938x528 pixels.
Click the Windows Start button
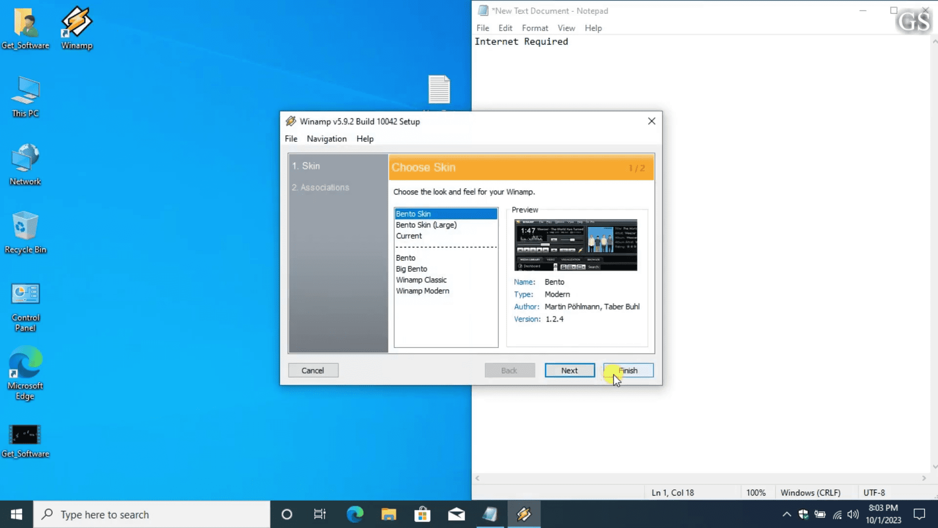click(x=16, y=514)
